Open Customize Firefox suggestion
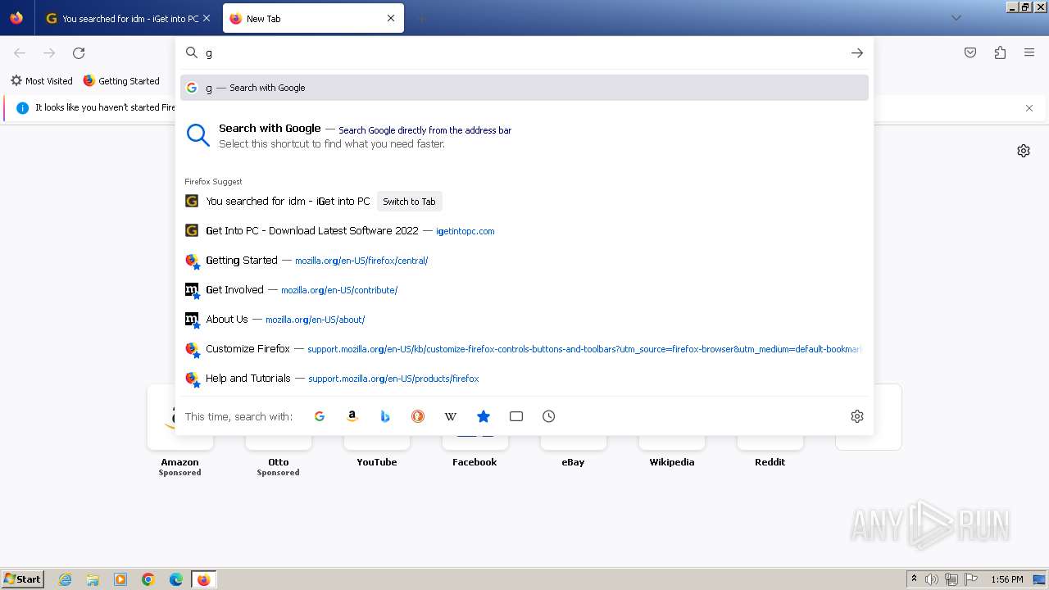The image size is (1049, 590). point(524,349)
